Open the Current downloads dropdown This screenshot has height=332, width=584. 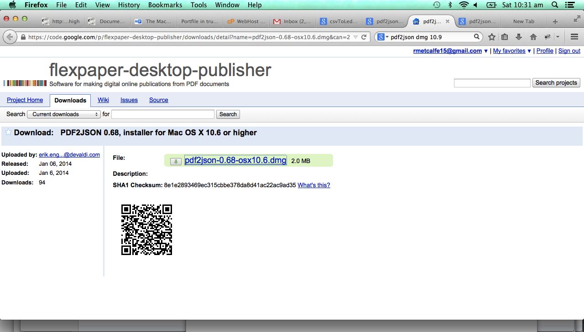point(64,114)
